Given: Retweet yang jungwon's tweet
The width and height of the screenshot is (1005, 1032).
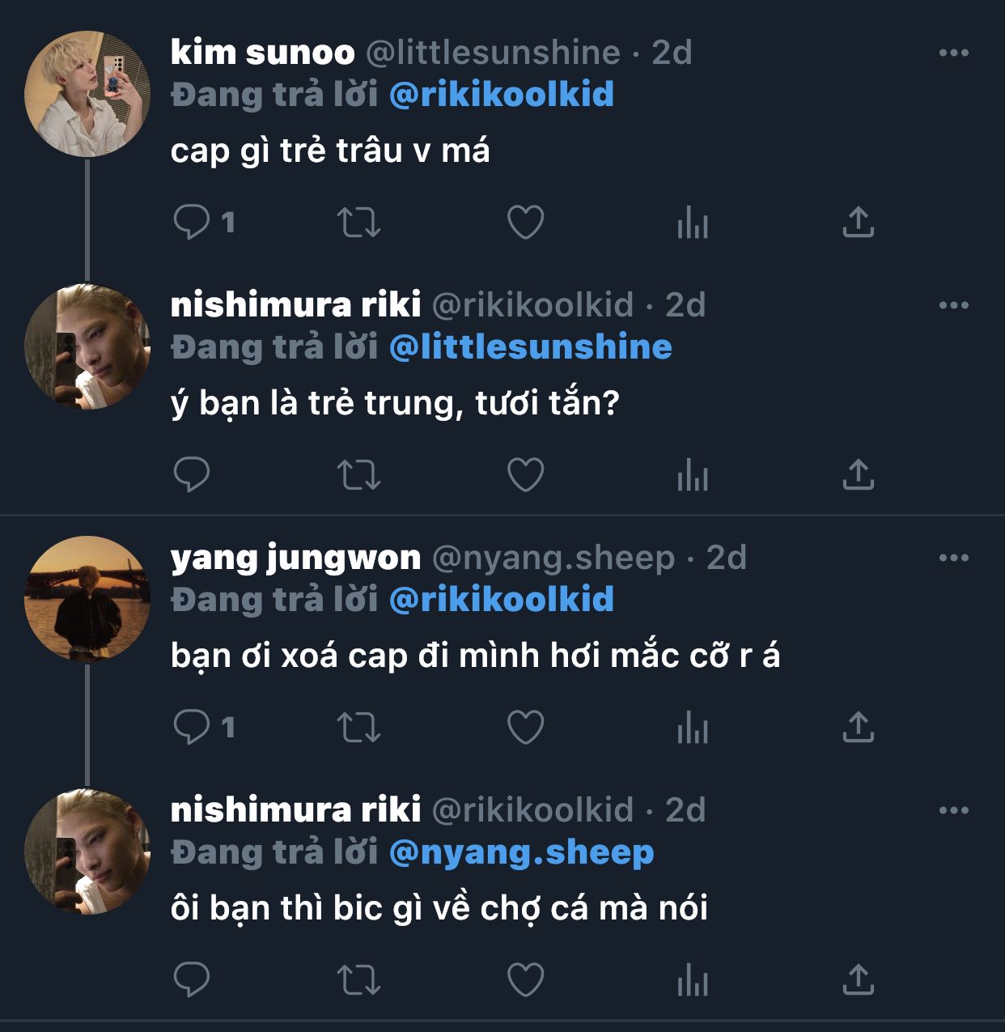Looking at the screenshot, I should tap(358, 727).
